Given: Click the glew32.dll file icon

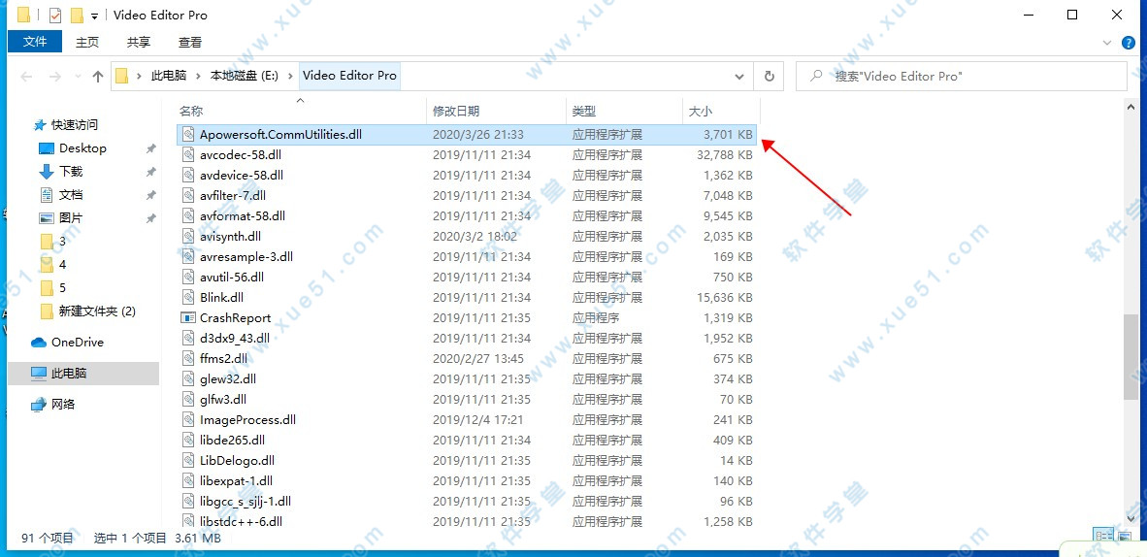Looking at the screenshot, I should tap(188, 379).
